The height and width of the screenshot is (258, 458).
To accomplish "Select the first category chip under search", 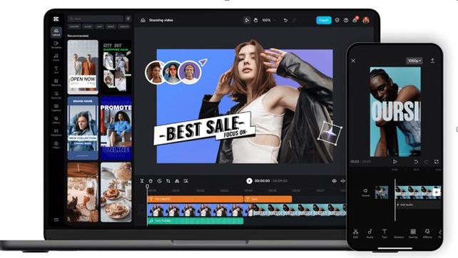I will tap(74, 26).
